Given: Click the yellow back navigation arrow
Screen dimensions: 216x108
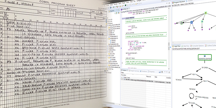Looking at the screenshot, I should pyautogui.click(x=136, y=4).
